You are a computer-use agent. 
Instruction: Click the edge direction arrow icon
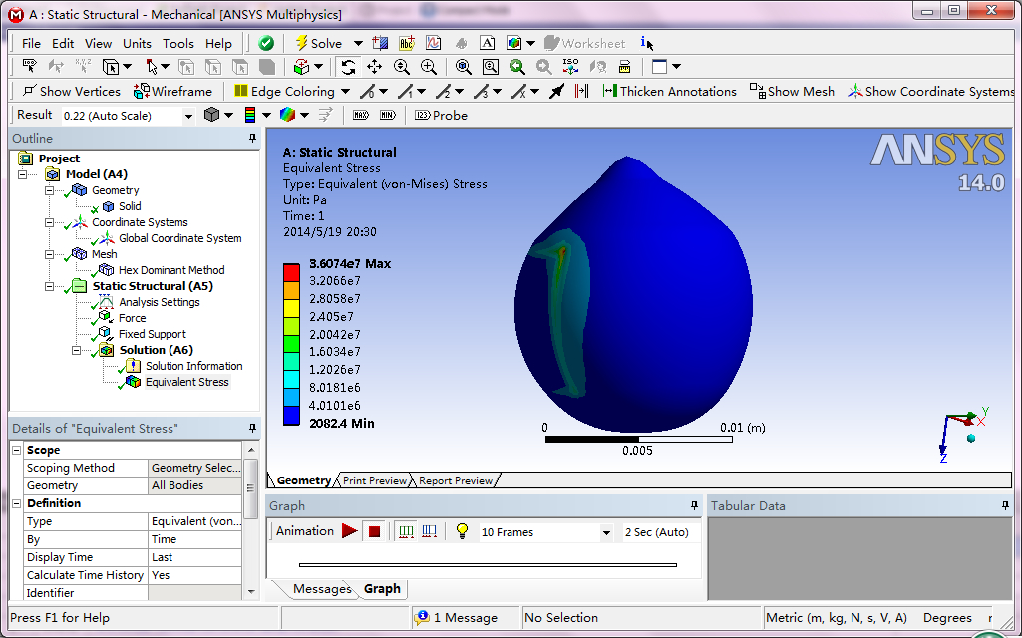pos(556,92)
